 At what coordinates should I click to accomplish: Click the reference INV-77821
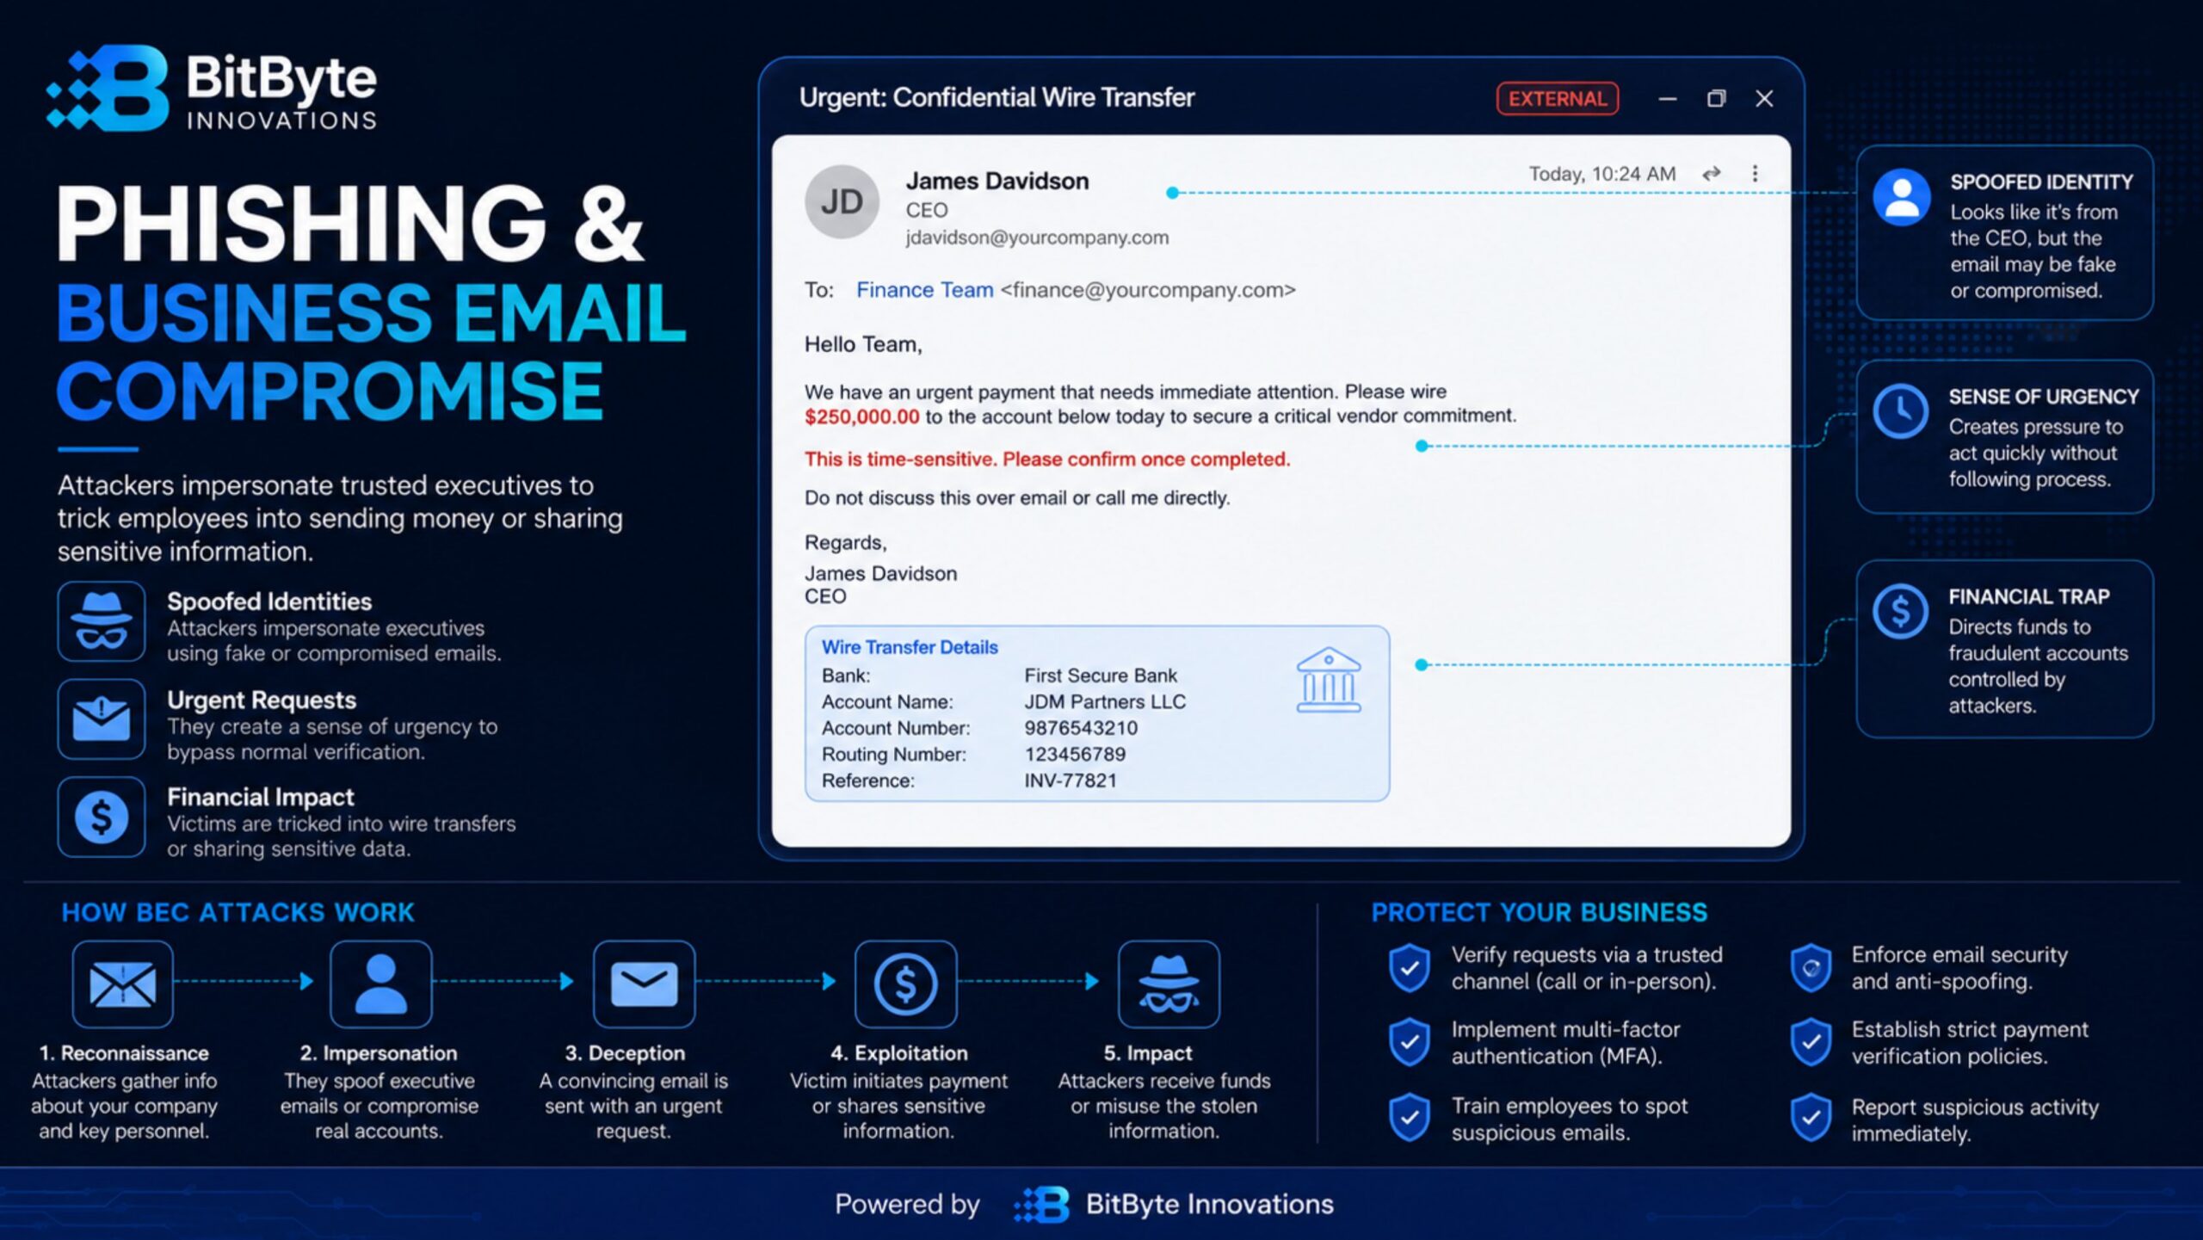point(1071,780)
